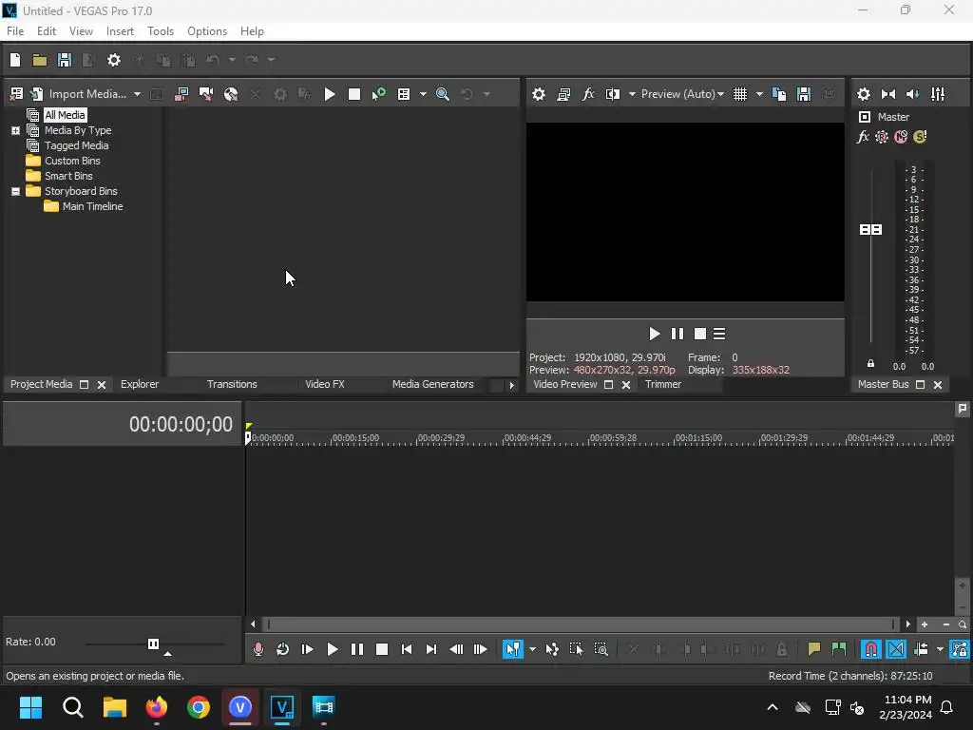Image resolution: width=973 pixels, height=730 pixels.
Task: Toggle Downmix Output on the Master Bus
Action: click(x=888, y=94)
